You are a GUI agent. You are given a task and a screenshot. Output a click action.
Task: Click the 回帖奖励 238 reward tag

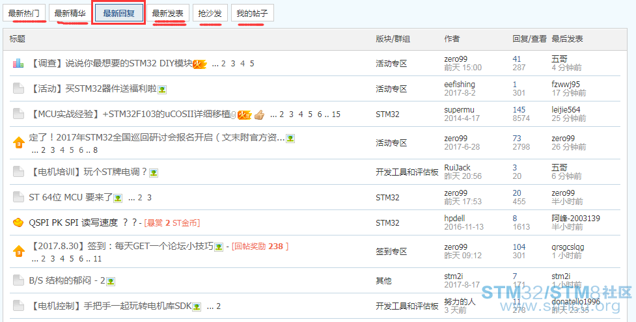(x=260, y=247)
